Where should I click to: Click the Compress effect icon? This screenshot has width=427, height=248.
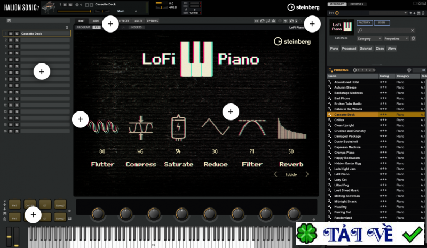pyautogui.click(x=141, y=127)
